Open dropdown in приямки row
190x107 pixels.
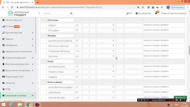pyautogui.click(x=106, y=56)
